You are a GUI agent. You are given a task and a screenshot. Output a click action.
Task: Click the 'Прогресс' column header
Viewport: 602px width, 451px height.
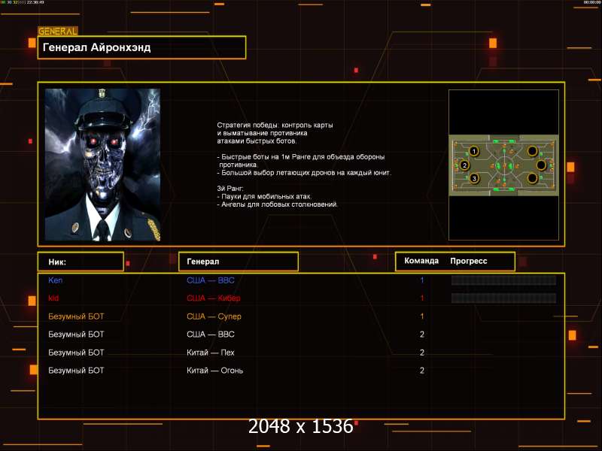(468, 261)
